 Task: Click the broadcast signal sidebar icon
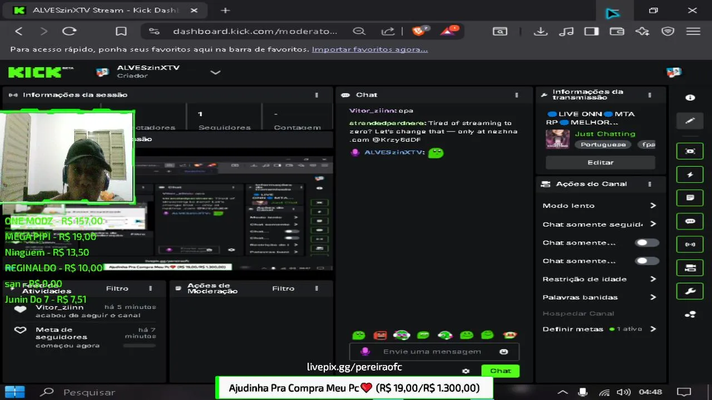(690, 244)
